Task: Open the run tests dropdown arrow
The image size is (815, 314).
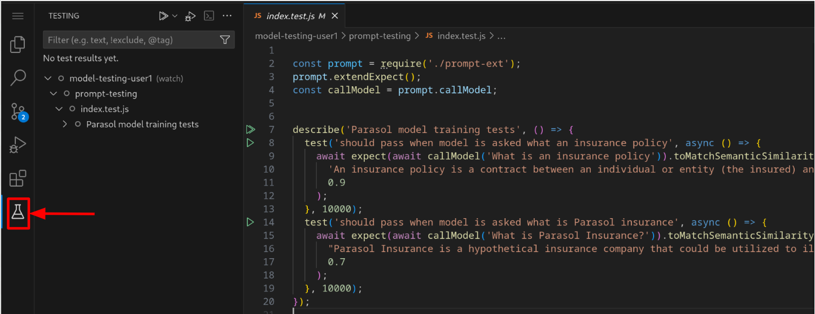Action: [175, 16]
